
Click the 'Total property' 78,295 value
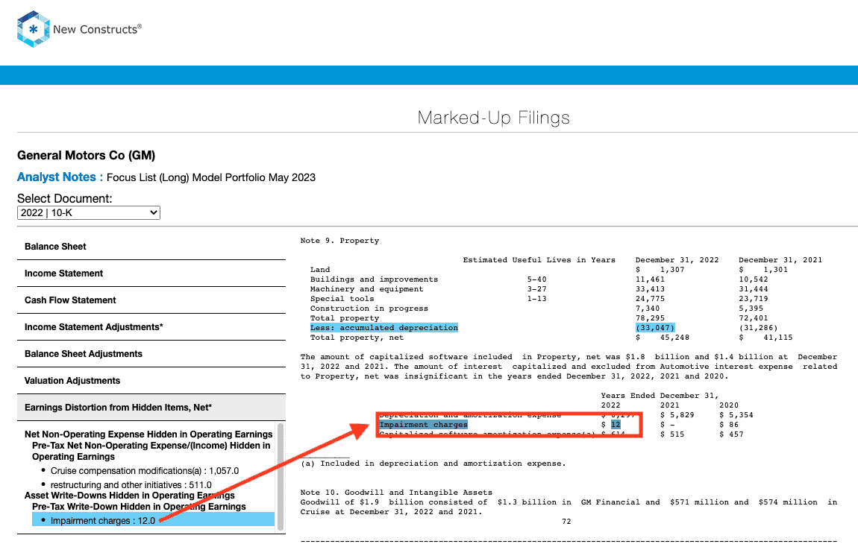650,318
